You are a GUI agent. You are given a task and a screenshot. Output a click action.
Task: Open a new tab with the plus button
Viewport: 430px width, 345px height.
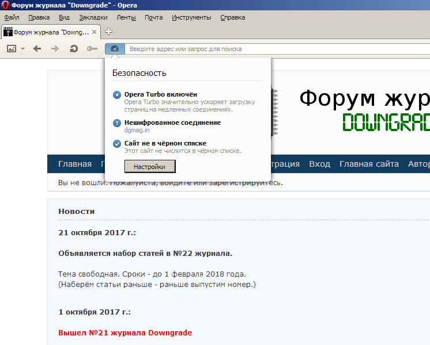tap(108, 32)
